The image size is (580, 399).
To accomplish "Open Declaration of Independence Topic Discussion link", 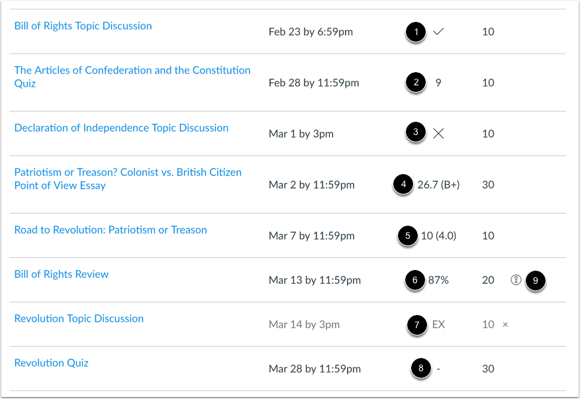I will pyautogui.click(x=121, y=128).
